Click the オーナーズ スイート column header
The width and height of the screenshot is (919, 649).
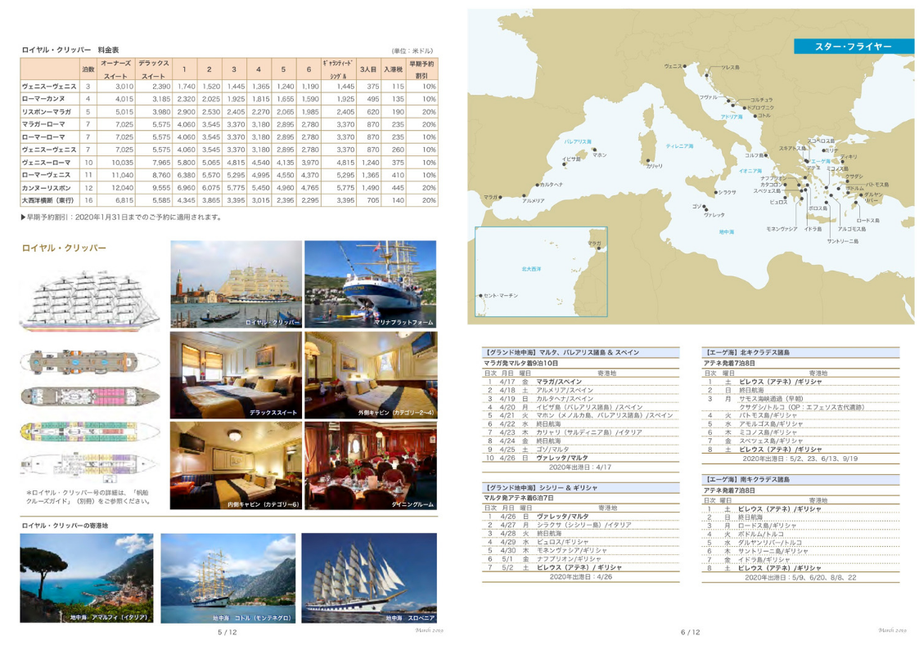[115, 69]
